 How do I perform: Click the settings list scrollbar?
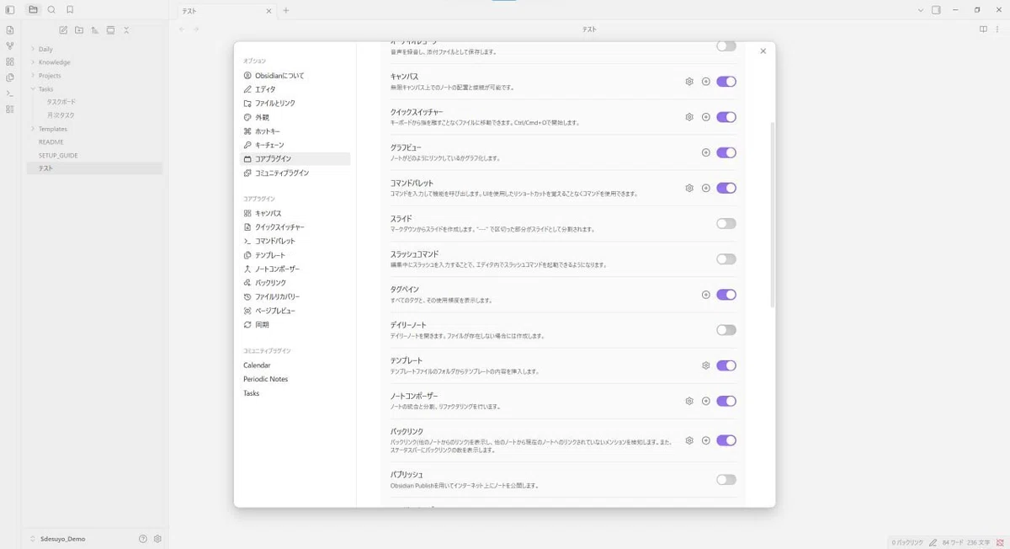[x=773, y=215]
